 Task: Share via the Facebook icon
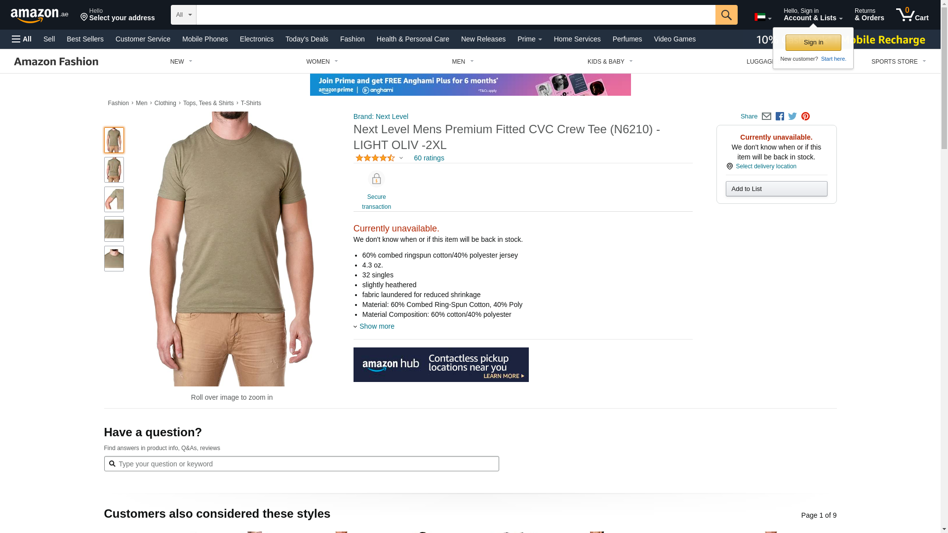(780, 116)
